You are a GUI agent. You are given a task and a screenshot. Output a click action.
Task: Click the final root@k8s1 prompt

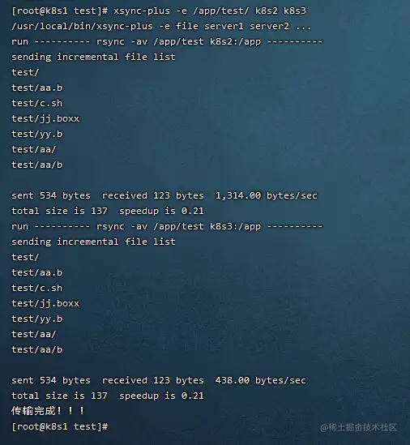click(x=60, y=427)
